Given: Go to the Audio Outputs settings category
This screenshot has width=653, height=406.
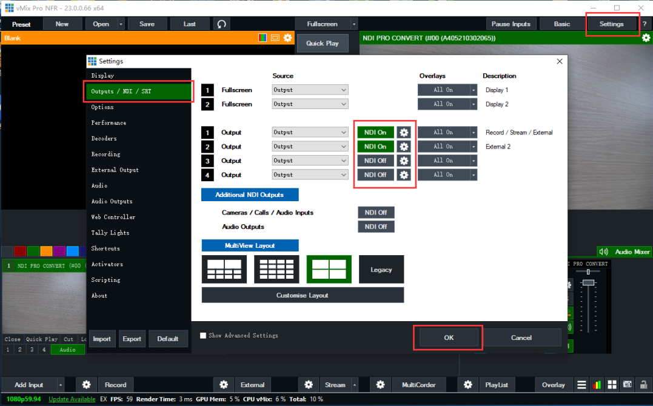Looking at the screenshot, I should pyautogui.click(x=139, y=201).
